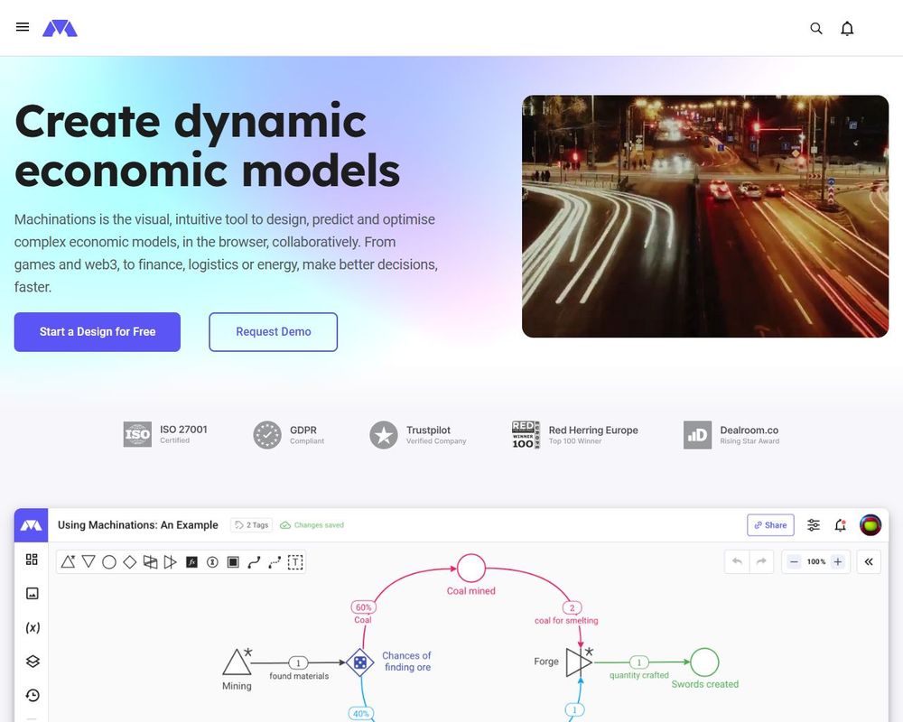Open the diagram settings sliders icon
The height and width of the screenshot is (722, 903).
click(814, 525)
